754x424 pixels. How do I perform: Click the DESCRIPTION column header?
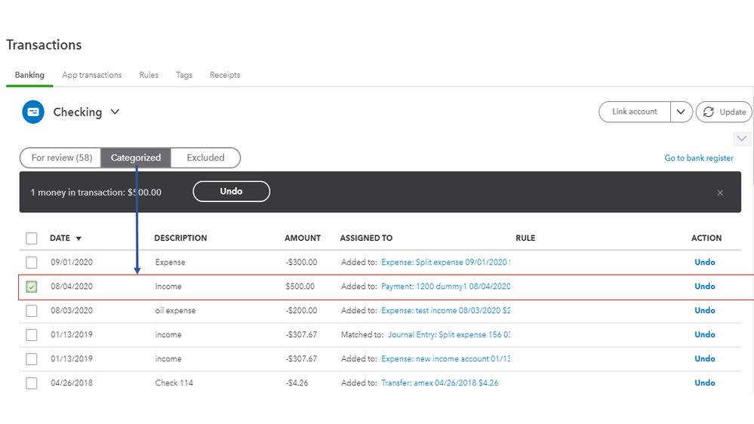pos(180,238)
